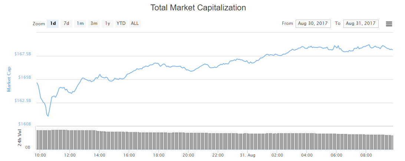
Task: Show ALL historical data range
Action: click(135, 23)
